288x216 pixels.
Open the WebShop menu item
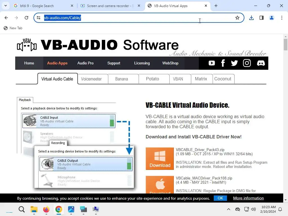click(x=170, y=63)
